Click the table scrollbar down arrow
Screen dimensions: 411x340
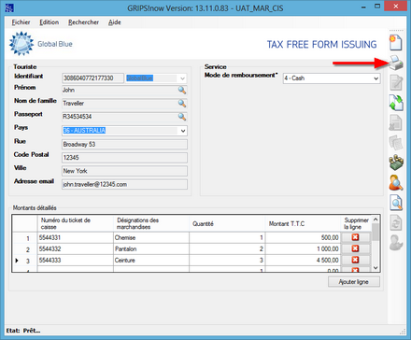coord(376,267)
